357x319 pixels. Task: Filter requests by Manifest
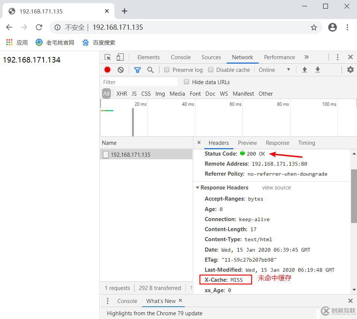243,93
